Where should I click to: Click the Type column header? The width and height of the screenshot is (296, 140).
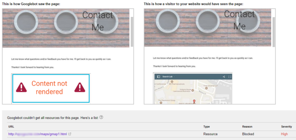click(x=207, y=127)
